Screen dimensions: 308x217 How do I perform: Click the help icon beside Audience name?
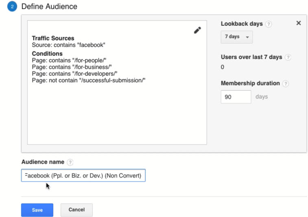pos(70,162)
